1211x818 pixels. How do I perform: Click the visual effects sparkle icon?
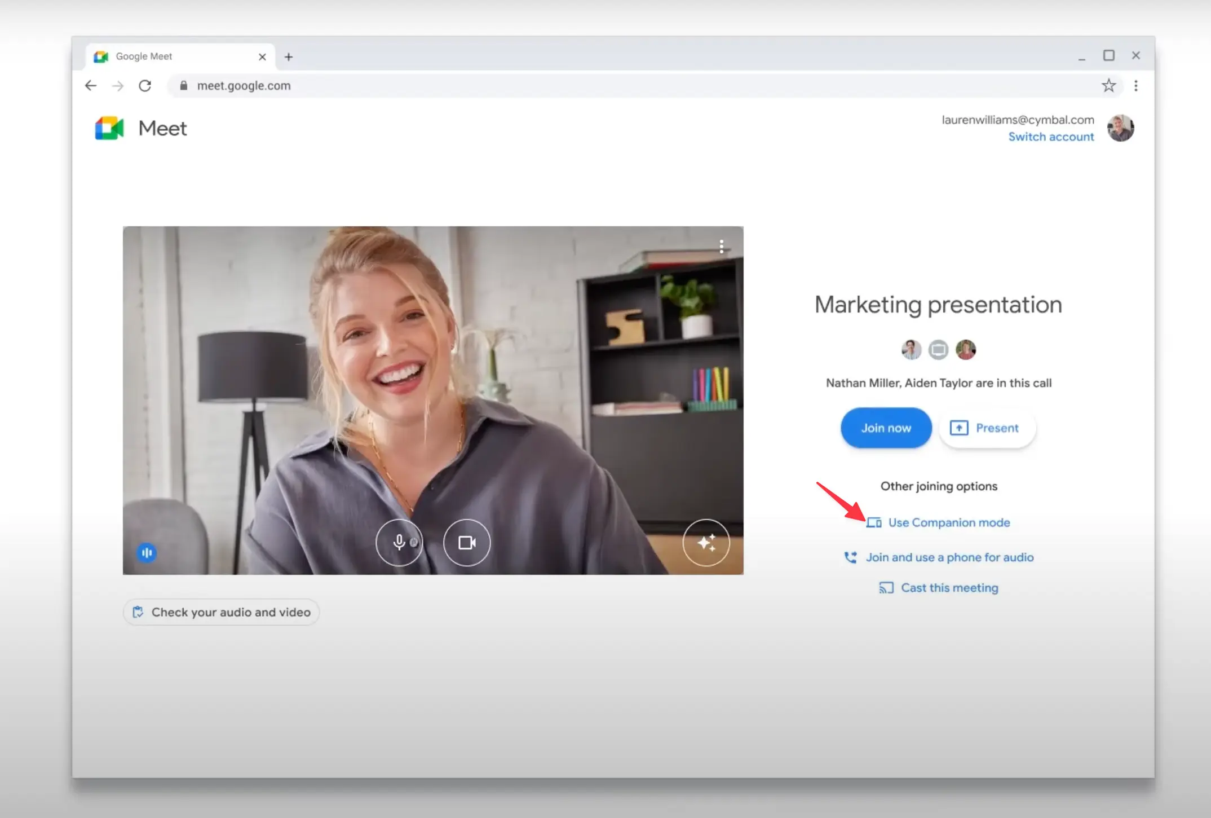pyautogui.click(x=707, y=542)
